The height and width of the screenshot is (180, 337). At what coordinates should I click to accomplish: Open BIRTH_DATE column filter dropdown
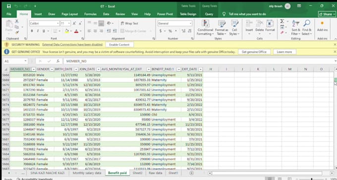(76, 69)
